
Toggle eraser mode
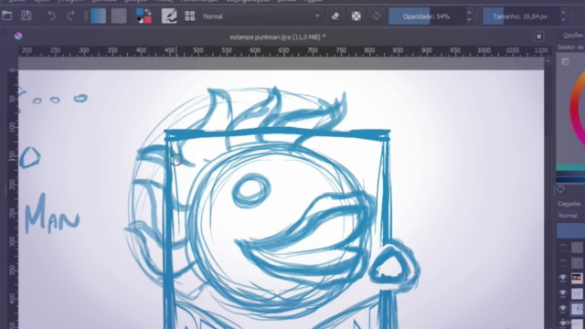pyautogui.click(x=335, y=16)
